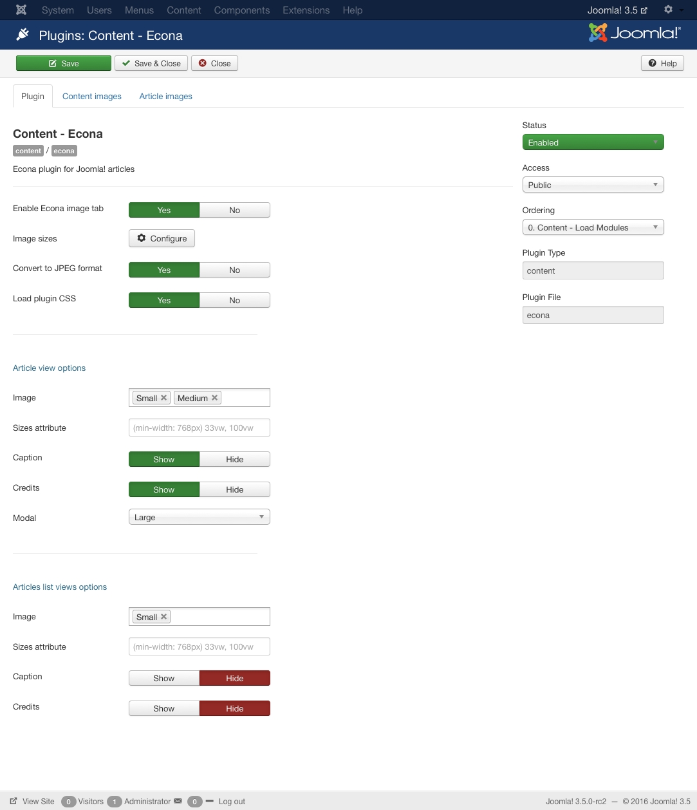The height and width of the screenshot is (810, 697).
Task: Remove the Medium tag from Article view Image
Action: pos(215,398)
